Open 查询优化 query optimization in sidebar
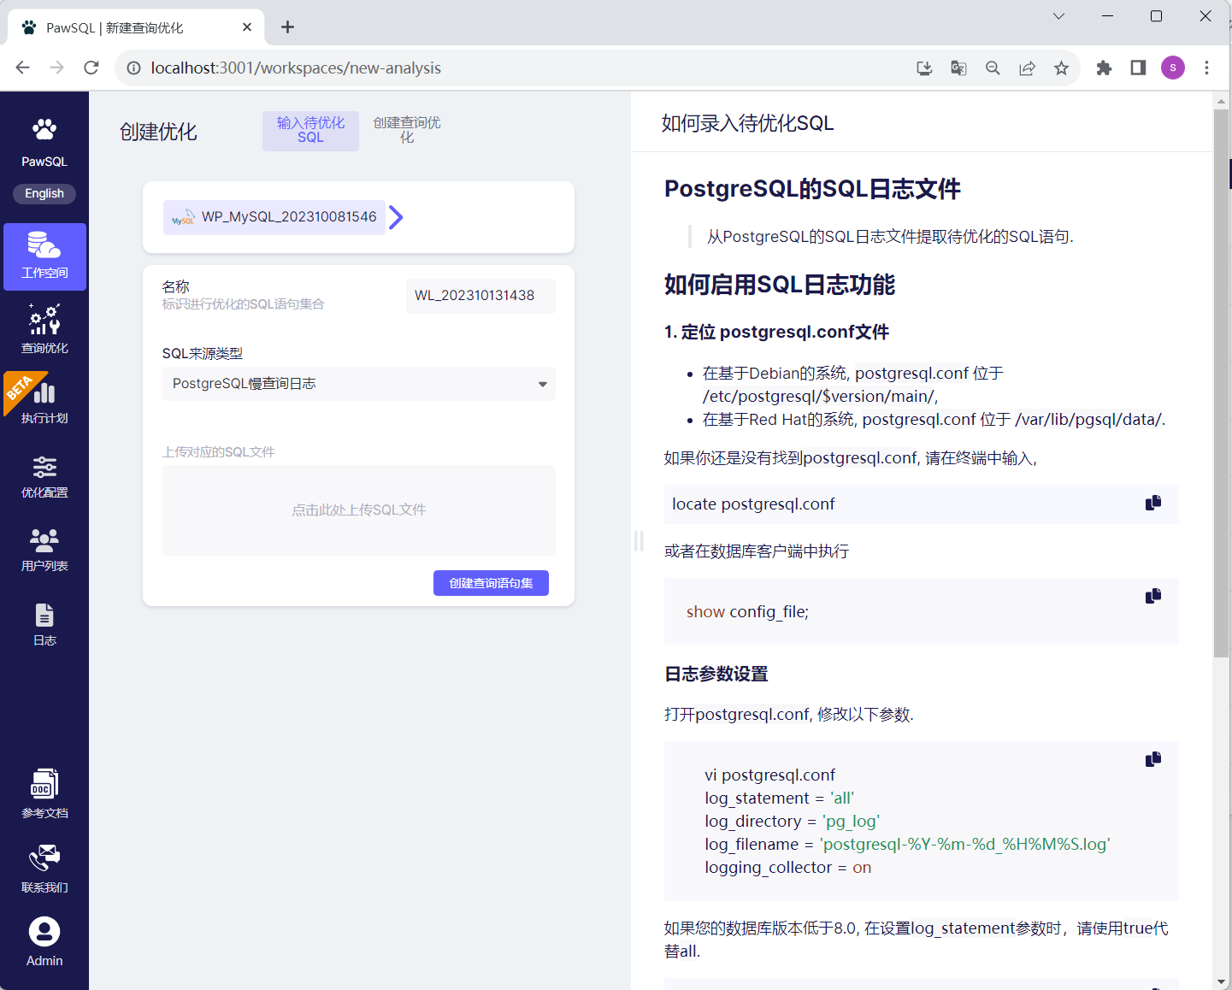This screenshot has height=990, width=1232. (x=44, y=329)
